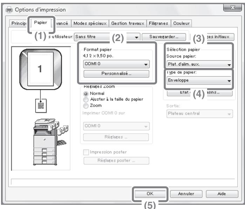Click the Personnalisé button
Image resolution: width=245 pixels, height=209 pixels.
[x=116, y=74]
